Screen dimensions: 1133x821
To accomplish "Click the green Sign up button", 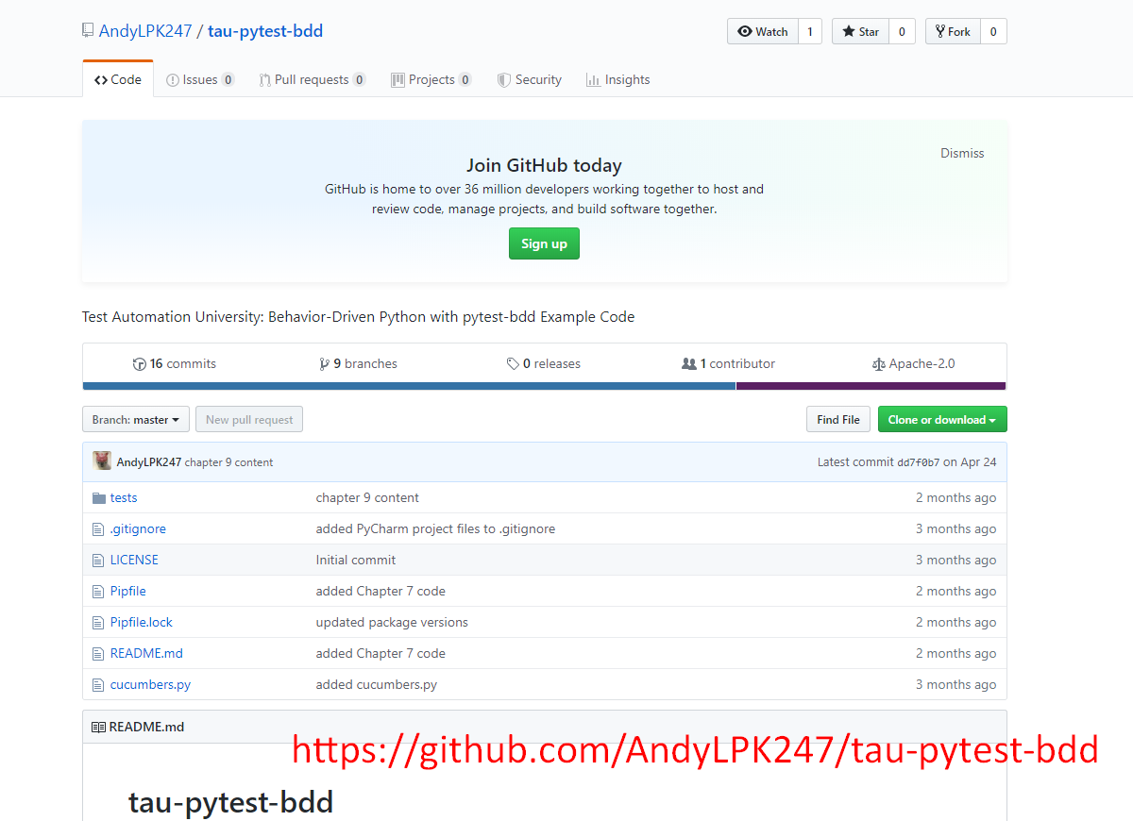I will (x=544, y=243).
